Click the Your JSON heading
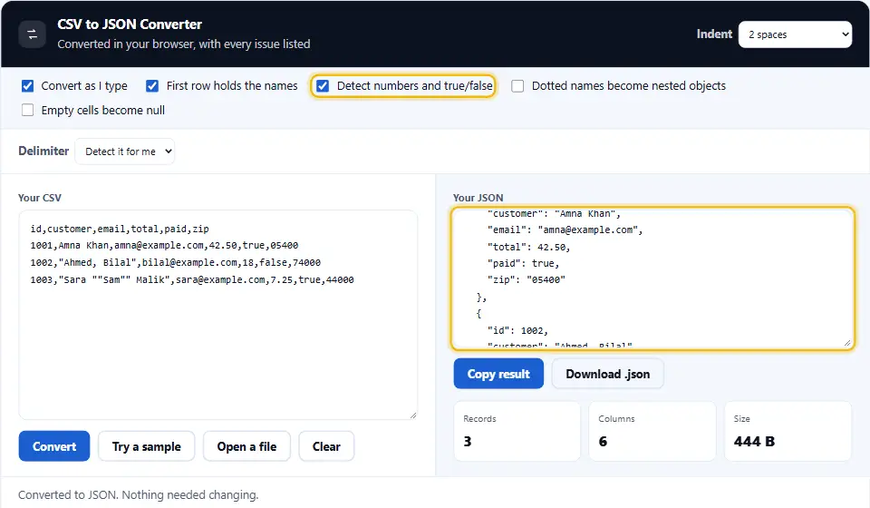870x508 pixels. pos(478,198)
